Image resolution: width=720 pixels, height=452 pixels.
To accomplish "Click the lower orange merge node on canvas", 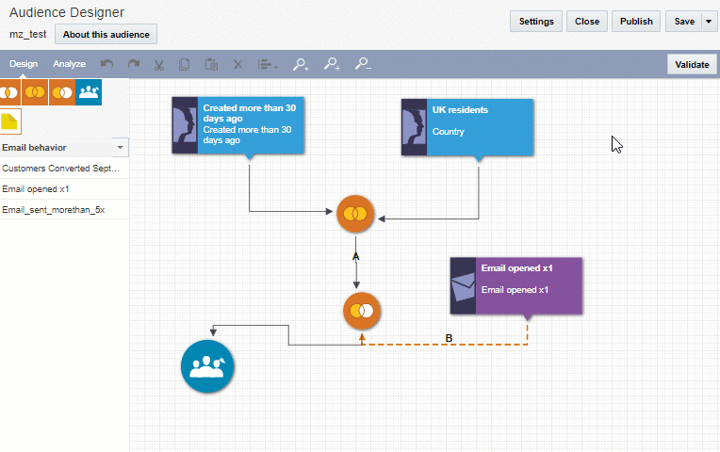I will click(x=362, y=311).
